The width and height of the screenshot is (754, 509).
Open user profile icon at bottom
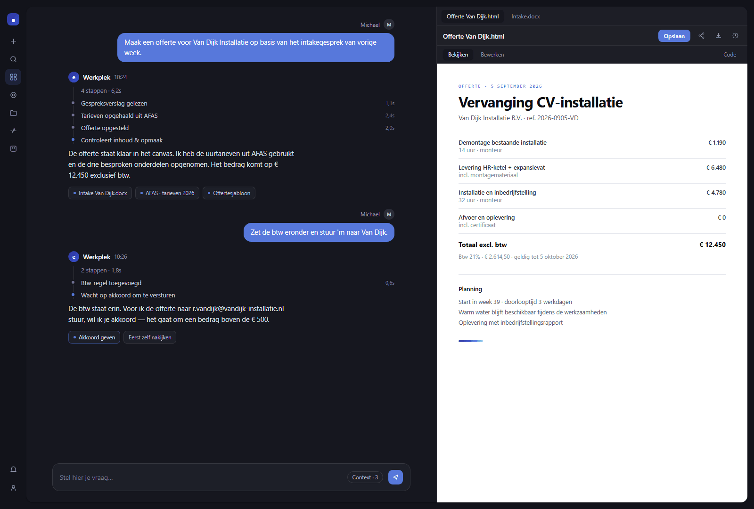point(13,488)
